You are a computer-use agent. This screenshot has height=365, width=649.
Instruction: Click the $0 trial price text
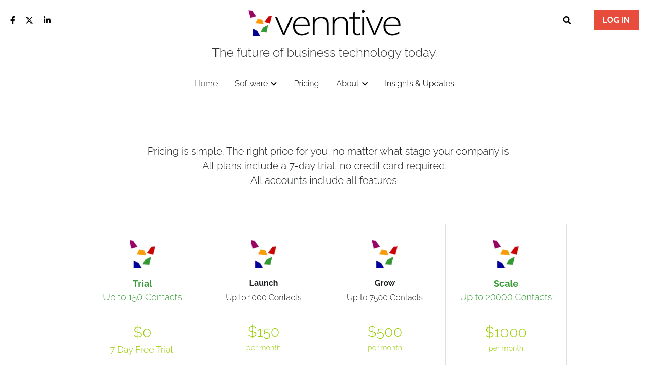(x=142, y=332)
